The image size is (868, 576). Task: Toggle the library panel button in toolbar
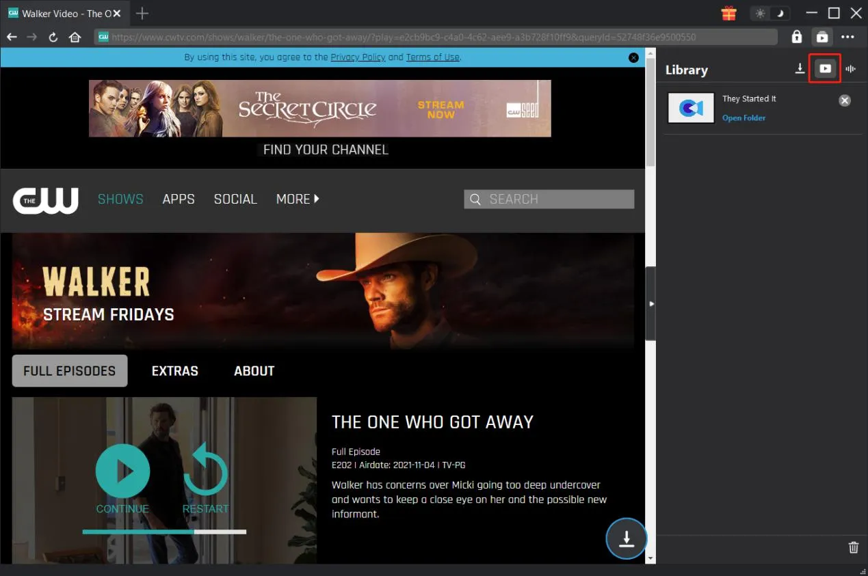821,37
